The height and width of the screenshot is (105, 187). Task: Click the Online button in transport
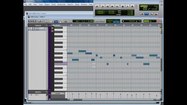[x=97, y=6]
